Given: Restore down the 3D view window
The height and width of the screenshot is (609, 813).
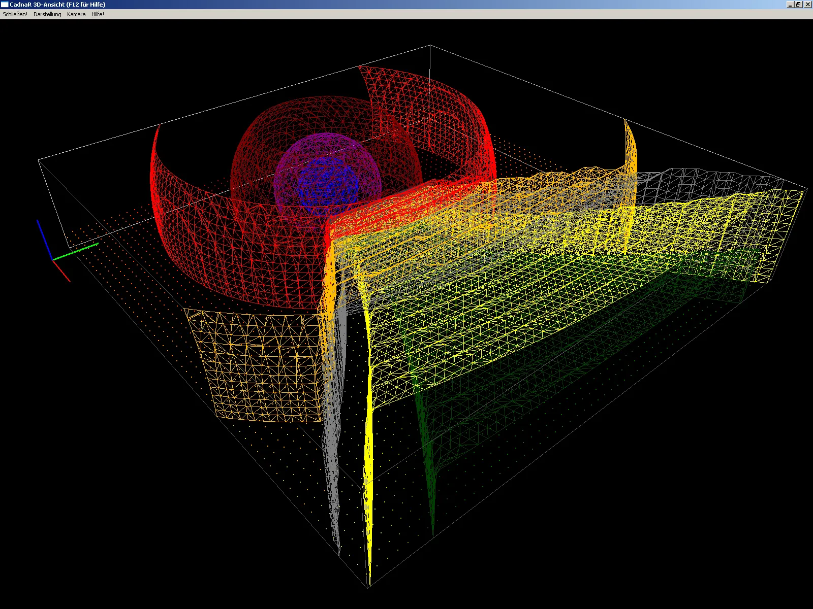Looking at the screenshot, I should [x=798, y=5].
